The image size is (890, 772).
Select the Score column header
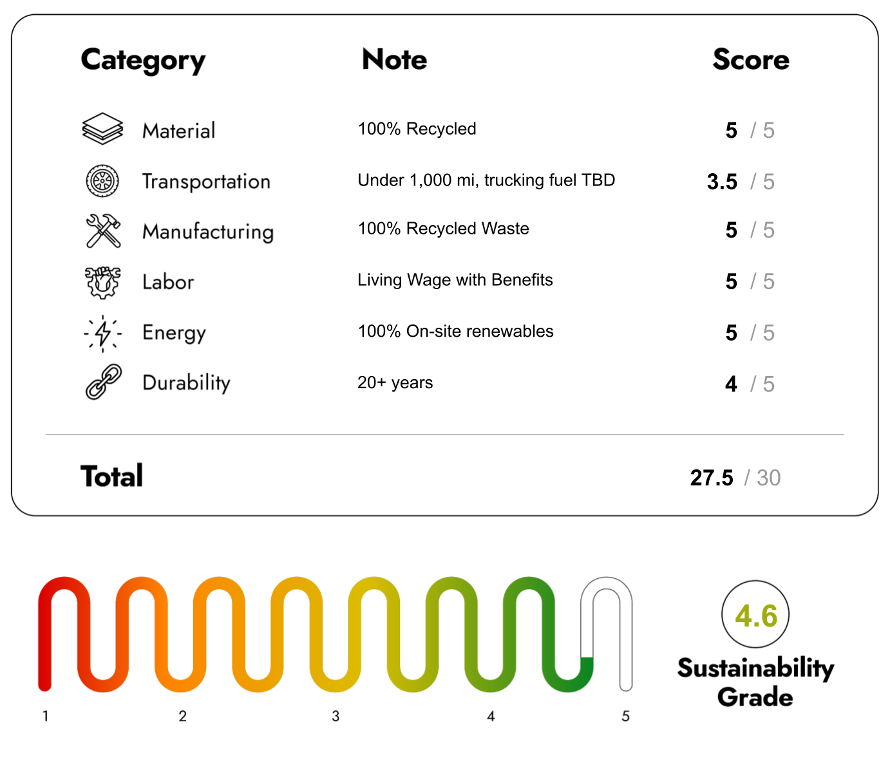click(751, 59)
